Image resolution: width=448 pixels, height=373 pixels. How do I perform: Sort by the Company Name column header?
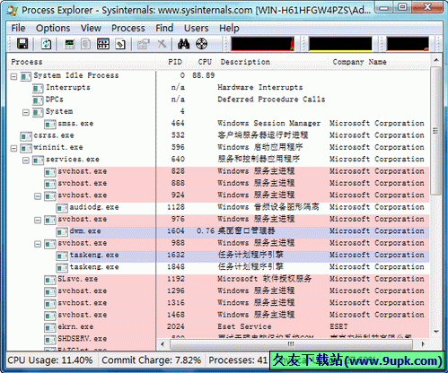click(x=380, y=62)
